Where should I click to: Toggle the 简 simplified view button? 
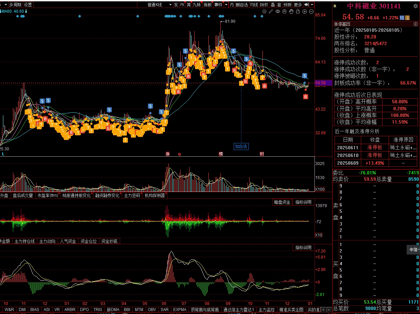[x=189, y=5]
